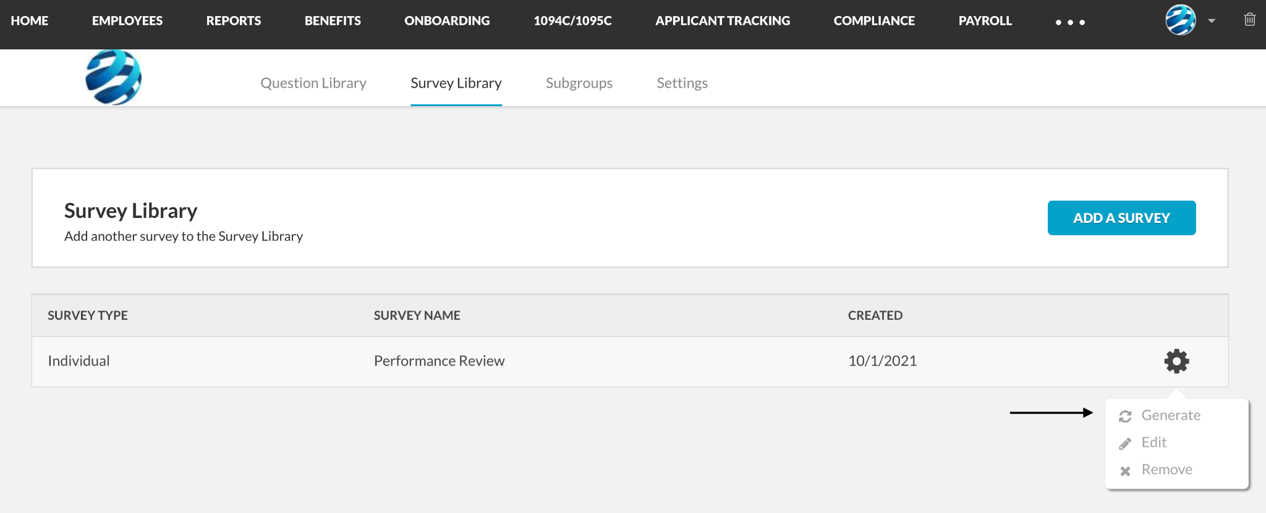Open COMPLIANCE in top navigation
Screen dimensions: 1266x513
point(874,20)
